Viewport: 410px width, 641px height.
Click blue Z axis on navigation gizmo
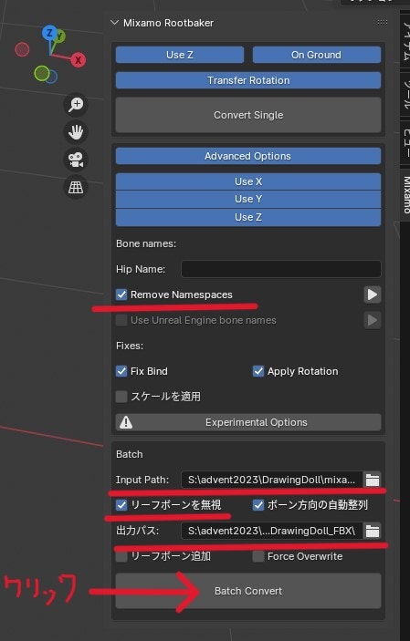(x=49, y=33)
